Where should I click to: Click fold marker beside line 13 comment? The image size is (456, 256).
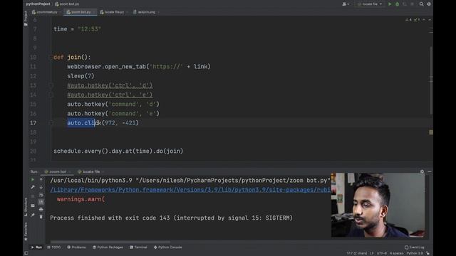(x=51, y=85)
